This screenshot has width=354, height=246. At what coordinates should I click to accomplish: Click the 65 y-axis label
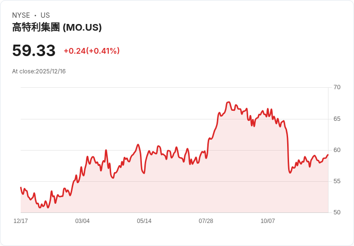click(337, 118)
